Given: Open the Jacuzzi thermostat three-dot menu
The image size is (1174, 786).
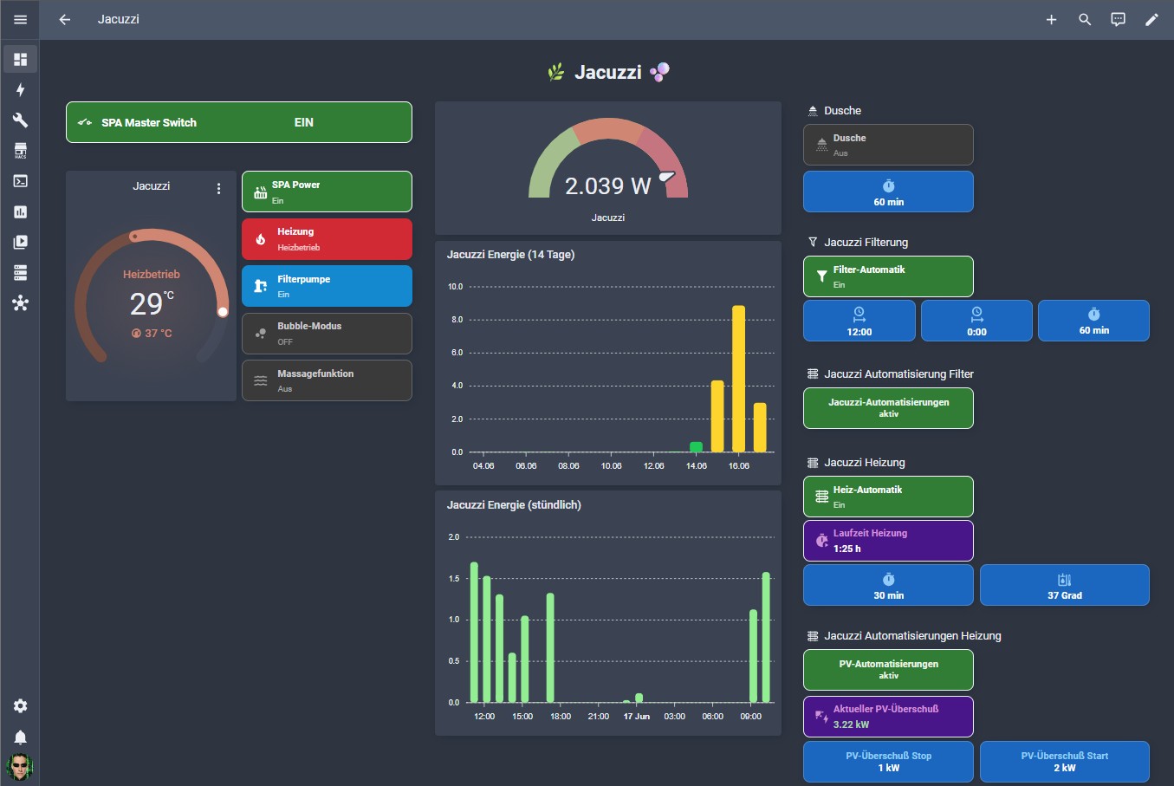Looking at the screenshot, I should [218, 188].
